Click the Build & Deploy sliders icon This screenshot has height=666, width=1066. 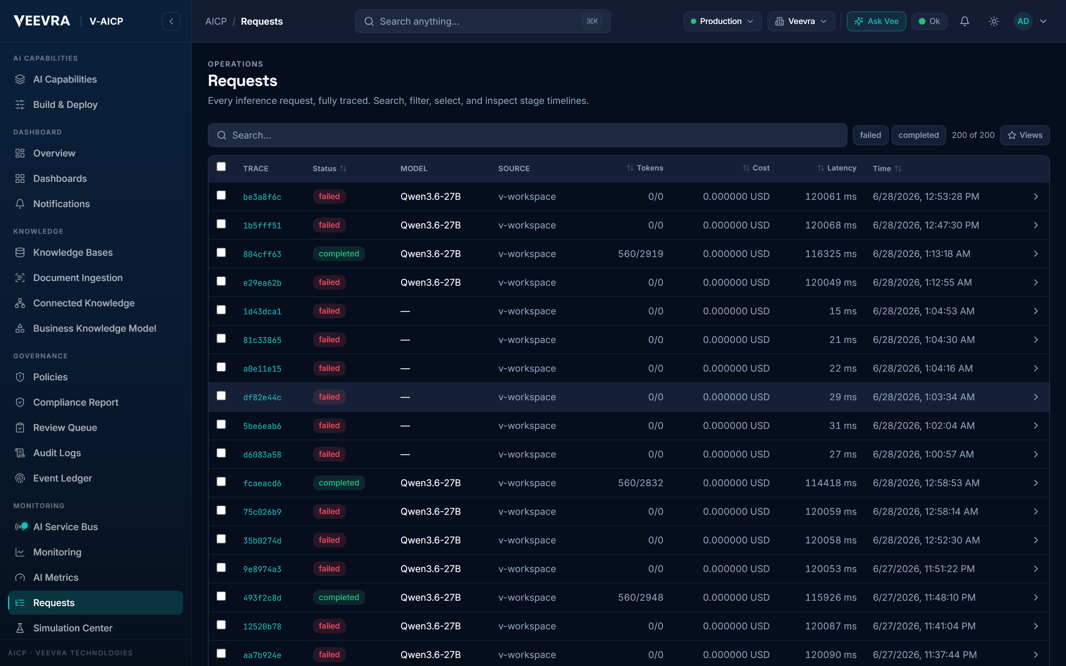(20, 104)
